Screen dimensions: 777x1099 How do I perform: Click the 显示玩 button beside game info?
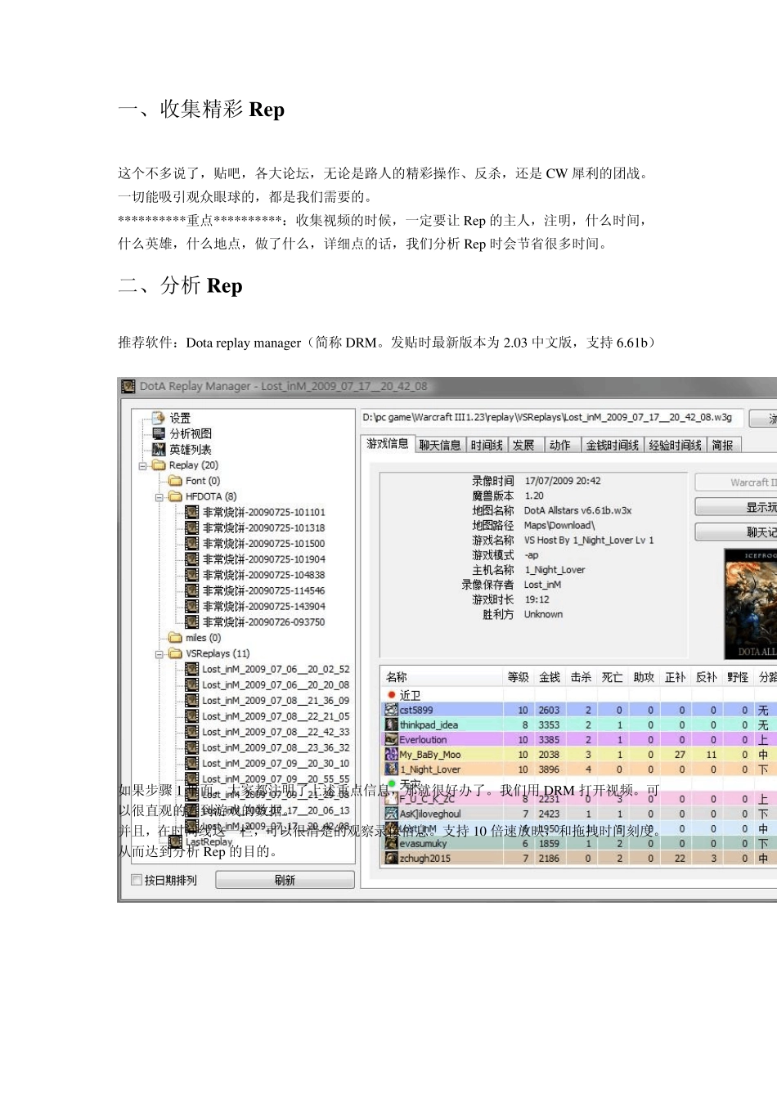736,507
